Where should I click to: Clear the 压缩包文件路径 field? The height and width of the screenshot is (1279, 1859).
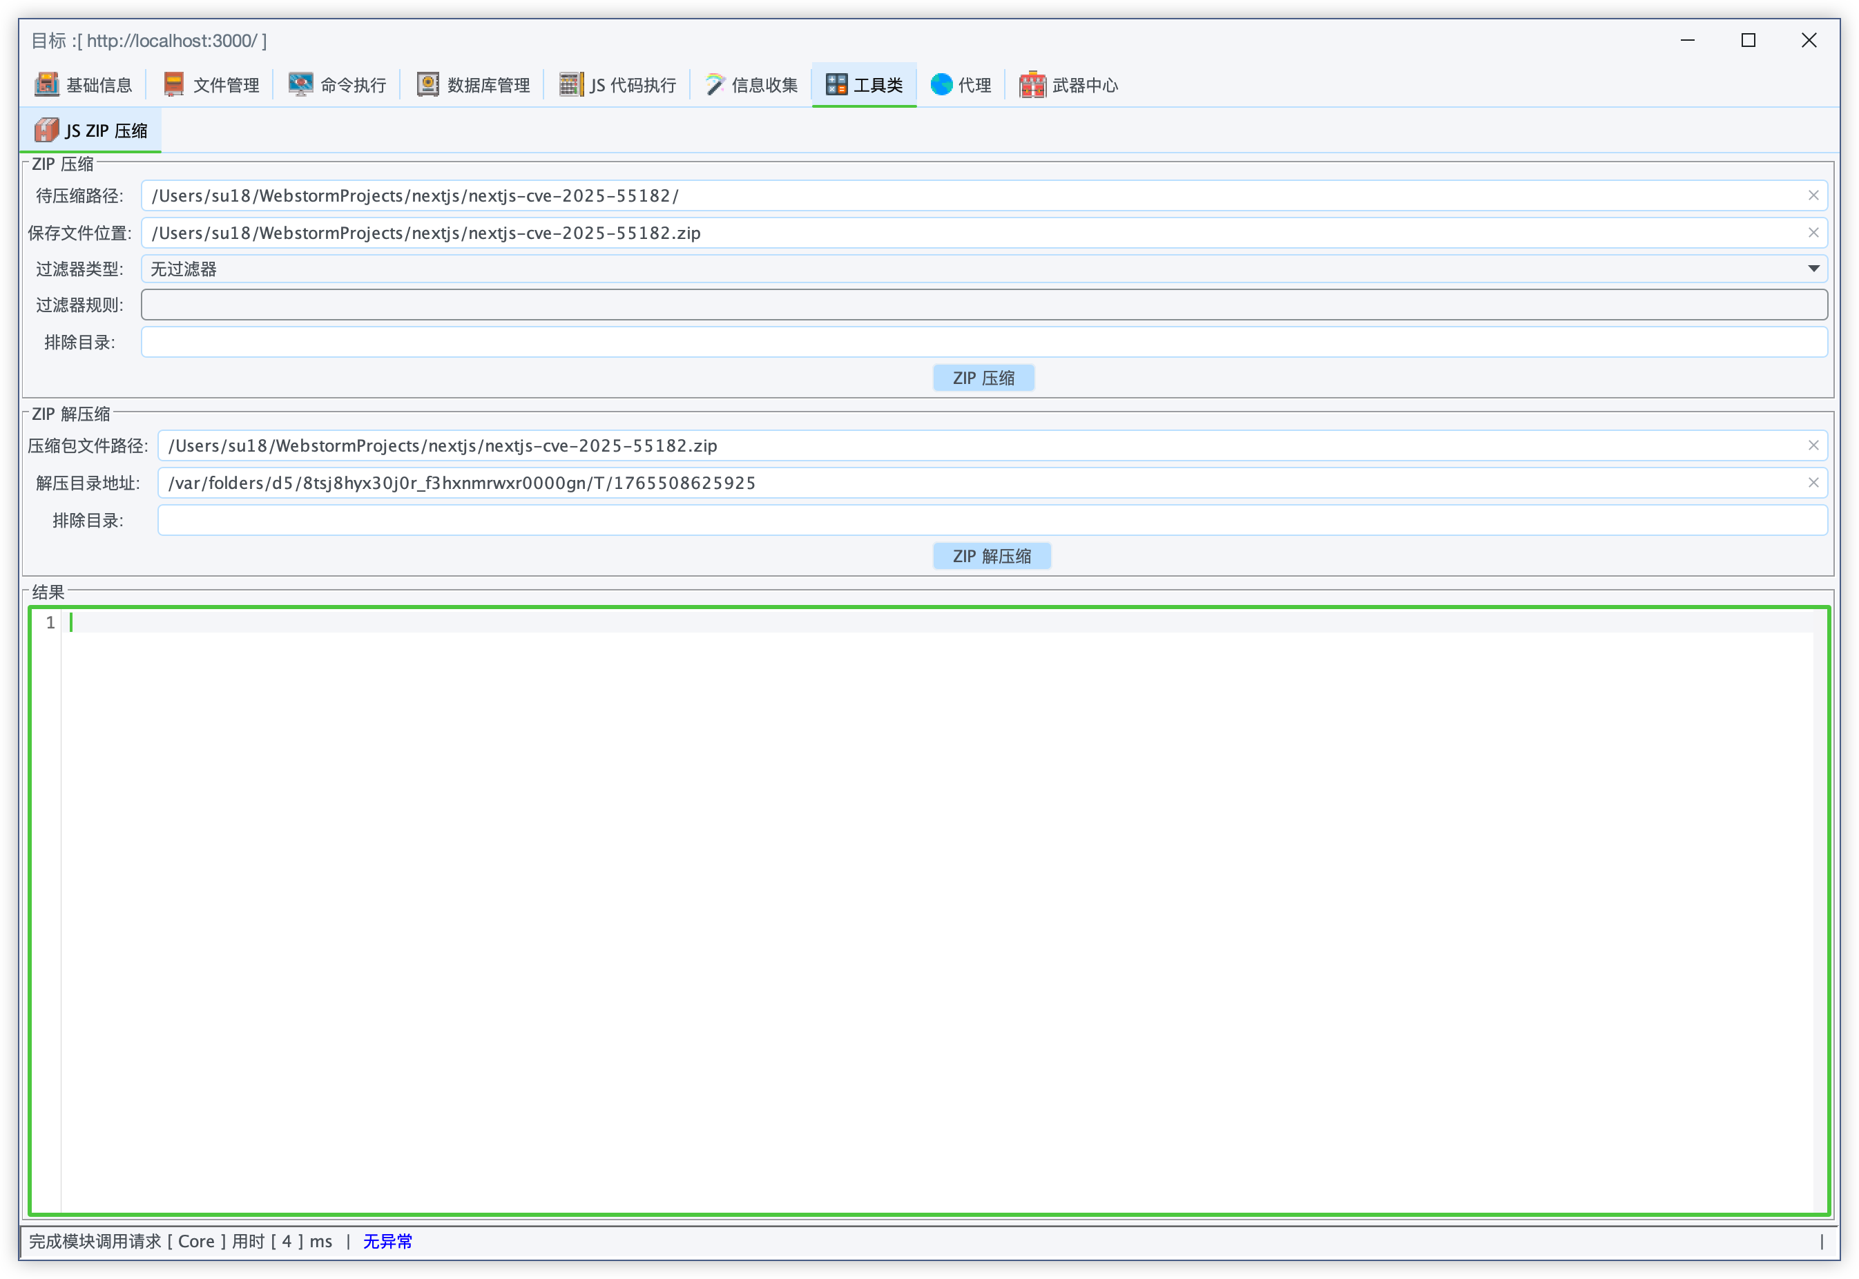tap(1813, 445)
